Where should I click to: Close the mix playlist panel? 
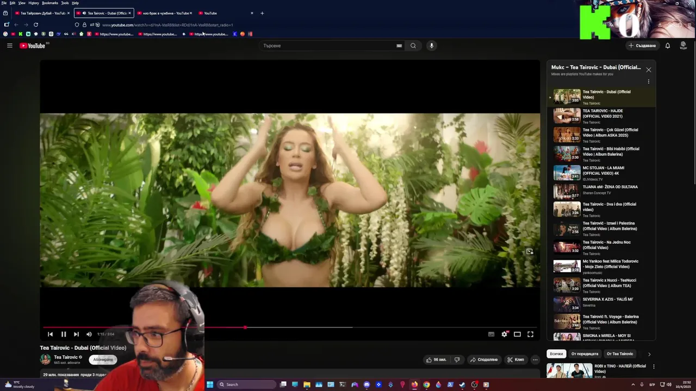point(648,70)
